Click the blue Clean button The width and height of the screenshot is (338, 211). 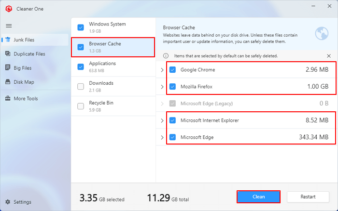(x=258, y=197)
